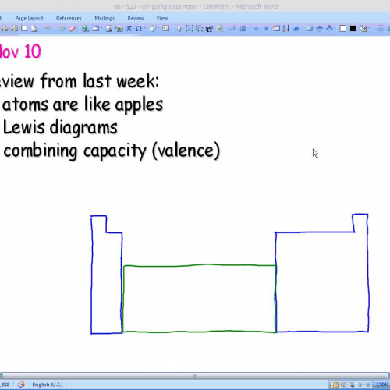This screenshot has height=390, width=390.
Task: Click the second printer icon in toolbar
Action: click(14, 29)
